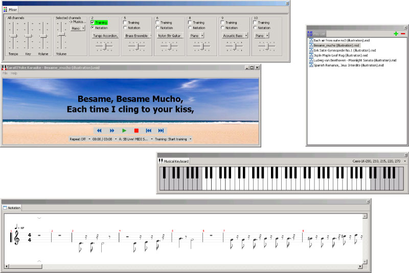Enable the Training checkbox for channel 8

(190, 22)
